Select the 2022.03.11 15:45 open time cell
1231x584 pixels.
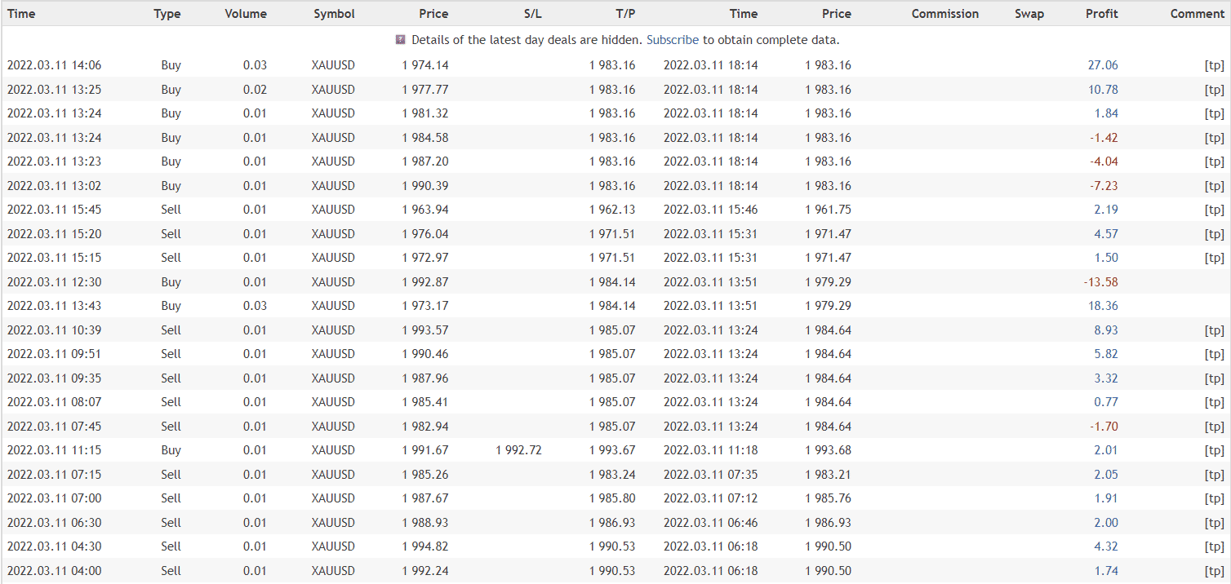(x=55, y=210)
